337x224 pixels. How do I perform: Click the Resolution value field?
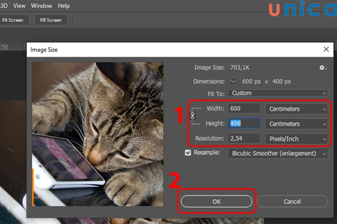click(244, 138)
